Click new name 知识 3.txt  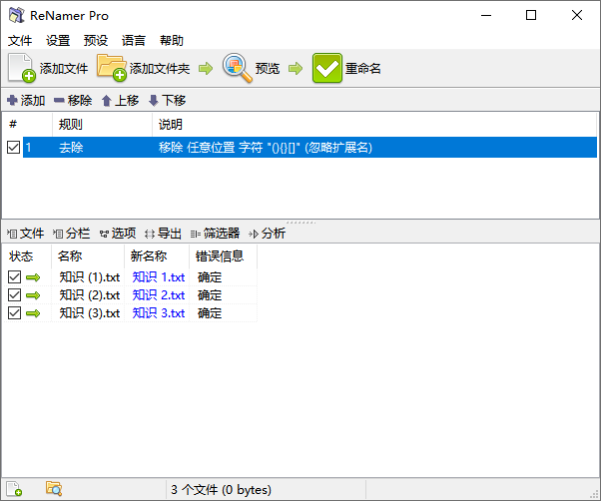(159, 313)
